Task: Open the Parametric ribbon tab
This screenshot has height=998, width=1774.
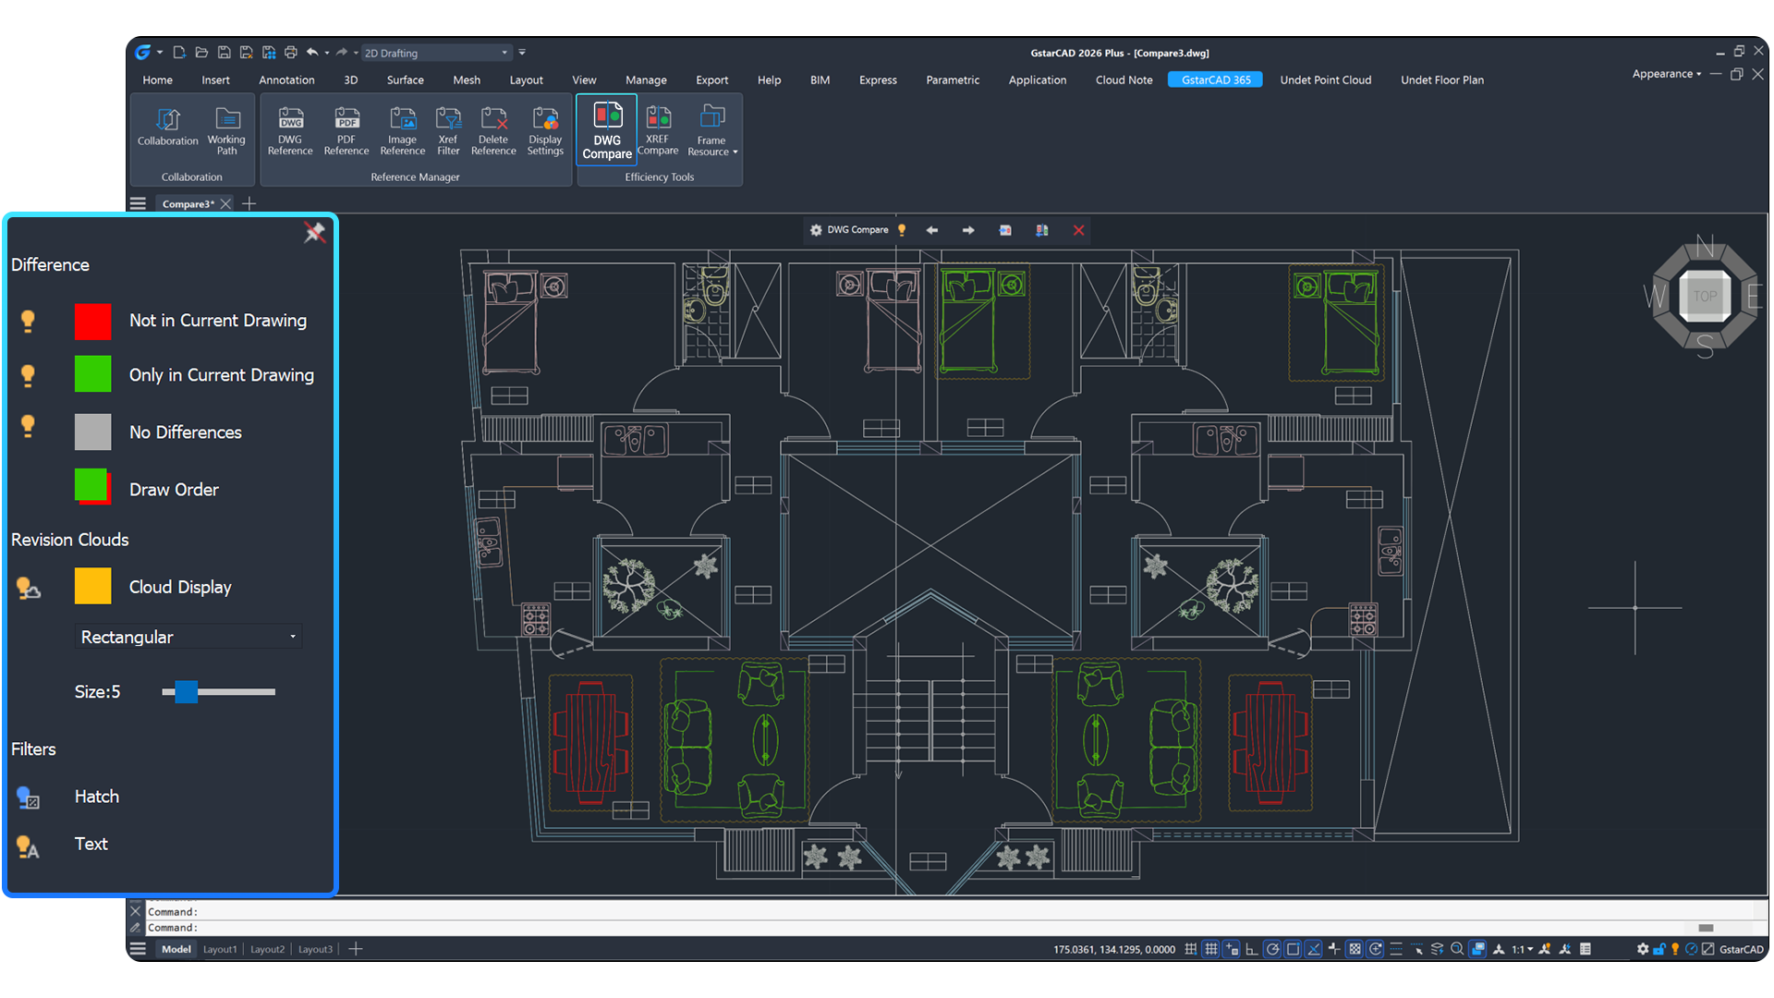Action: click(x=953, y=80)
